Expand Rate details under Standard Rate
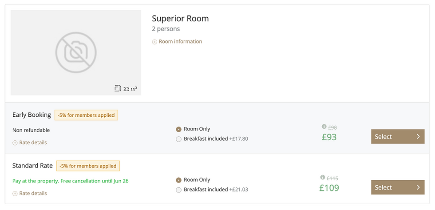The image size is (435, 210). tap(30, 193)
